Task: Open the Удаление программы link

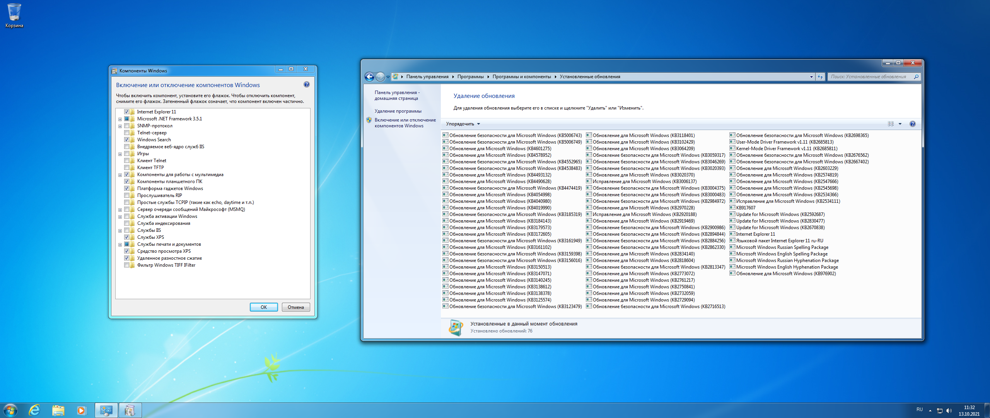Action: pos(398,111)
